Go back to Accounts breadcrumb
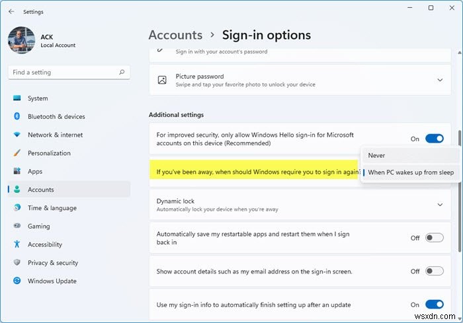463x323 pixels. pyautogui.click(x=175, y=35)
